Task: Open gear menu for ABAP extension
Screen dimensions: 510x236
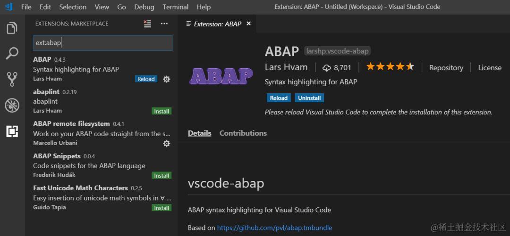Action: click(x=167, y=79)
